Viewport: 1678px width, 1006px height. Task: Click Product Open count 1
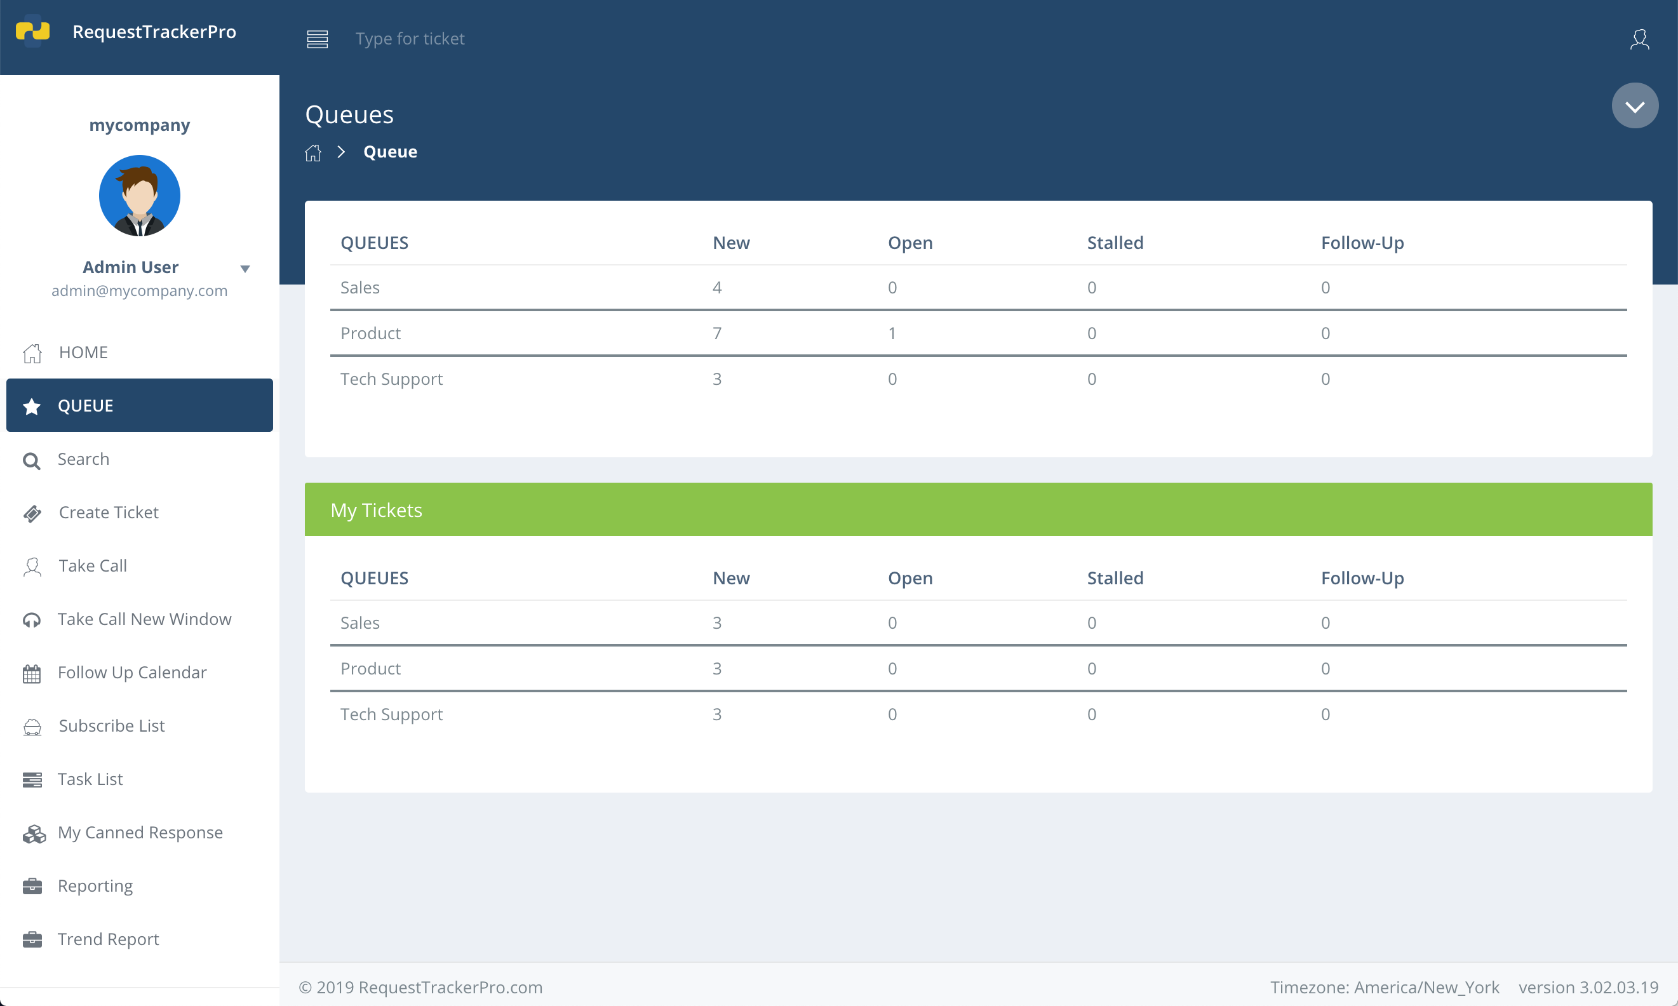click(892, 333)
